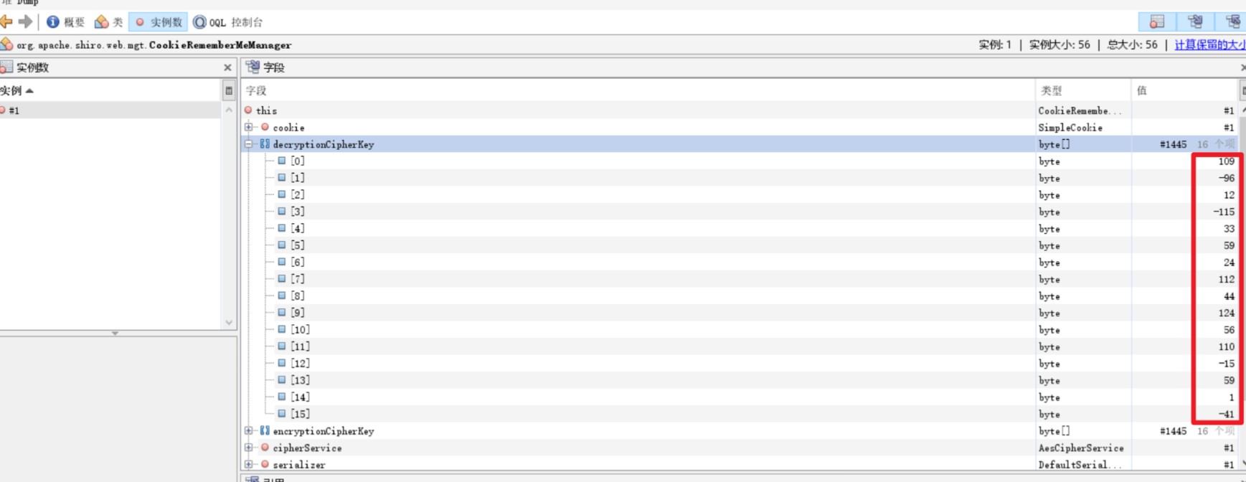1246x482 pixels.
Task: Collapse the decryptionCipherKey array node
Action: coord(249,144)
